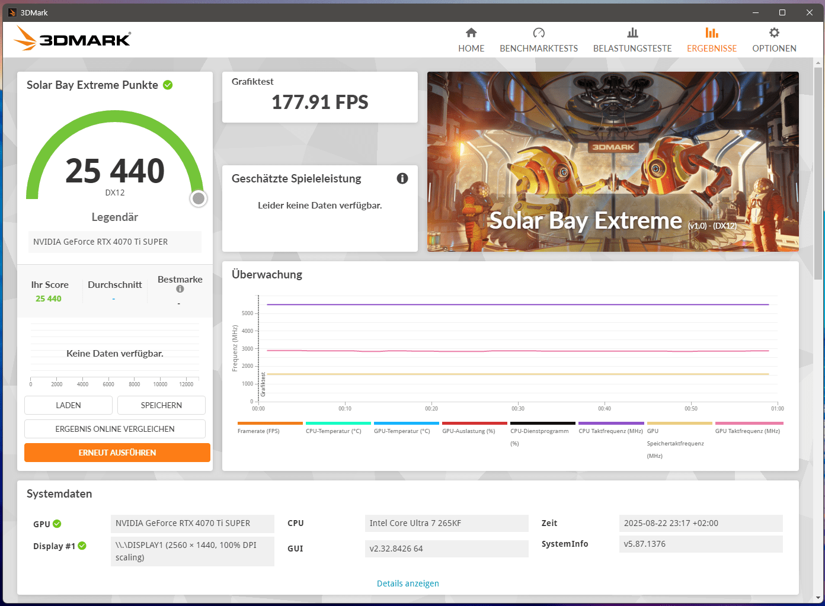Click the 3DMark logo
The width and height of the screenshot is (825, 606).
[72, 39]
